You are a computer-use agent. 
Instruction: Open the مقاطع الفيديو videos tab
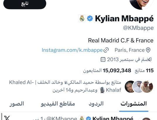pyautogui.click(x=58, y=104)
